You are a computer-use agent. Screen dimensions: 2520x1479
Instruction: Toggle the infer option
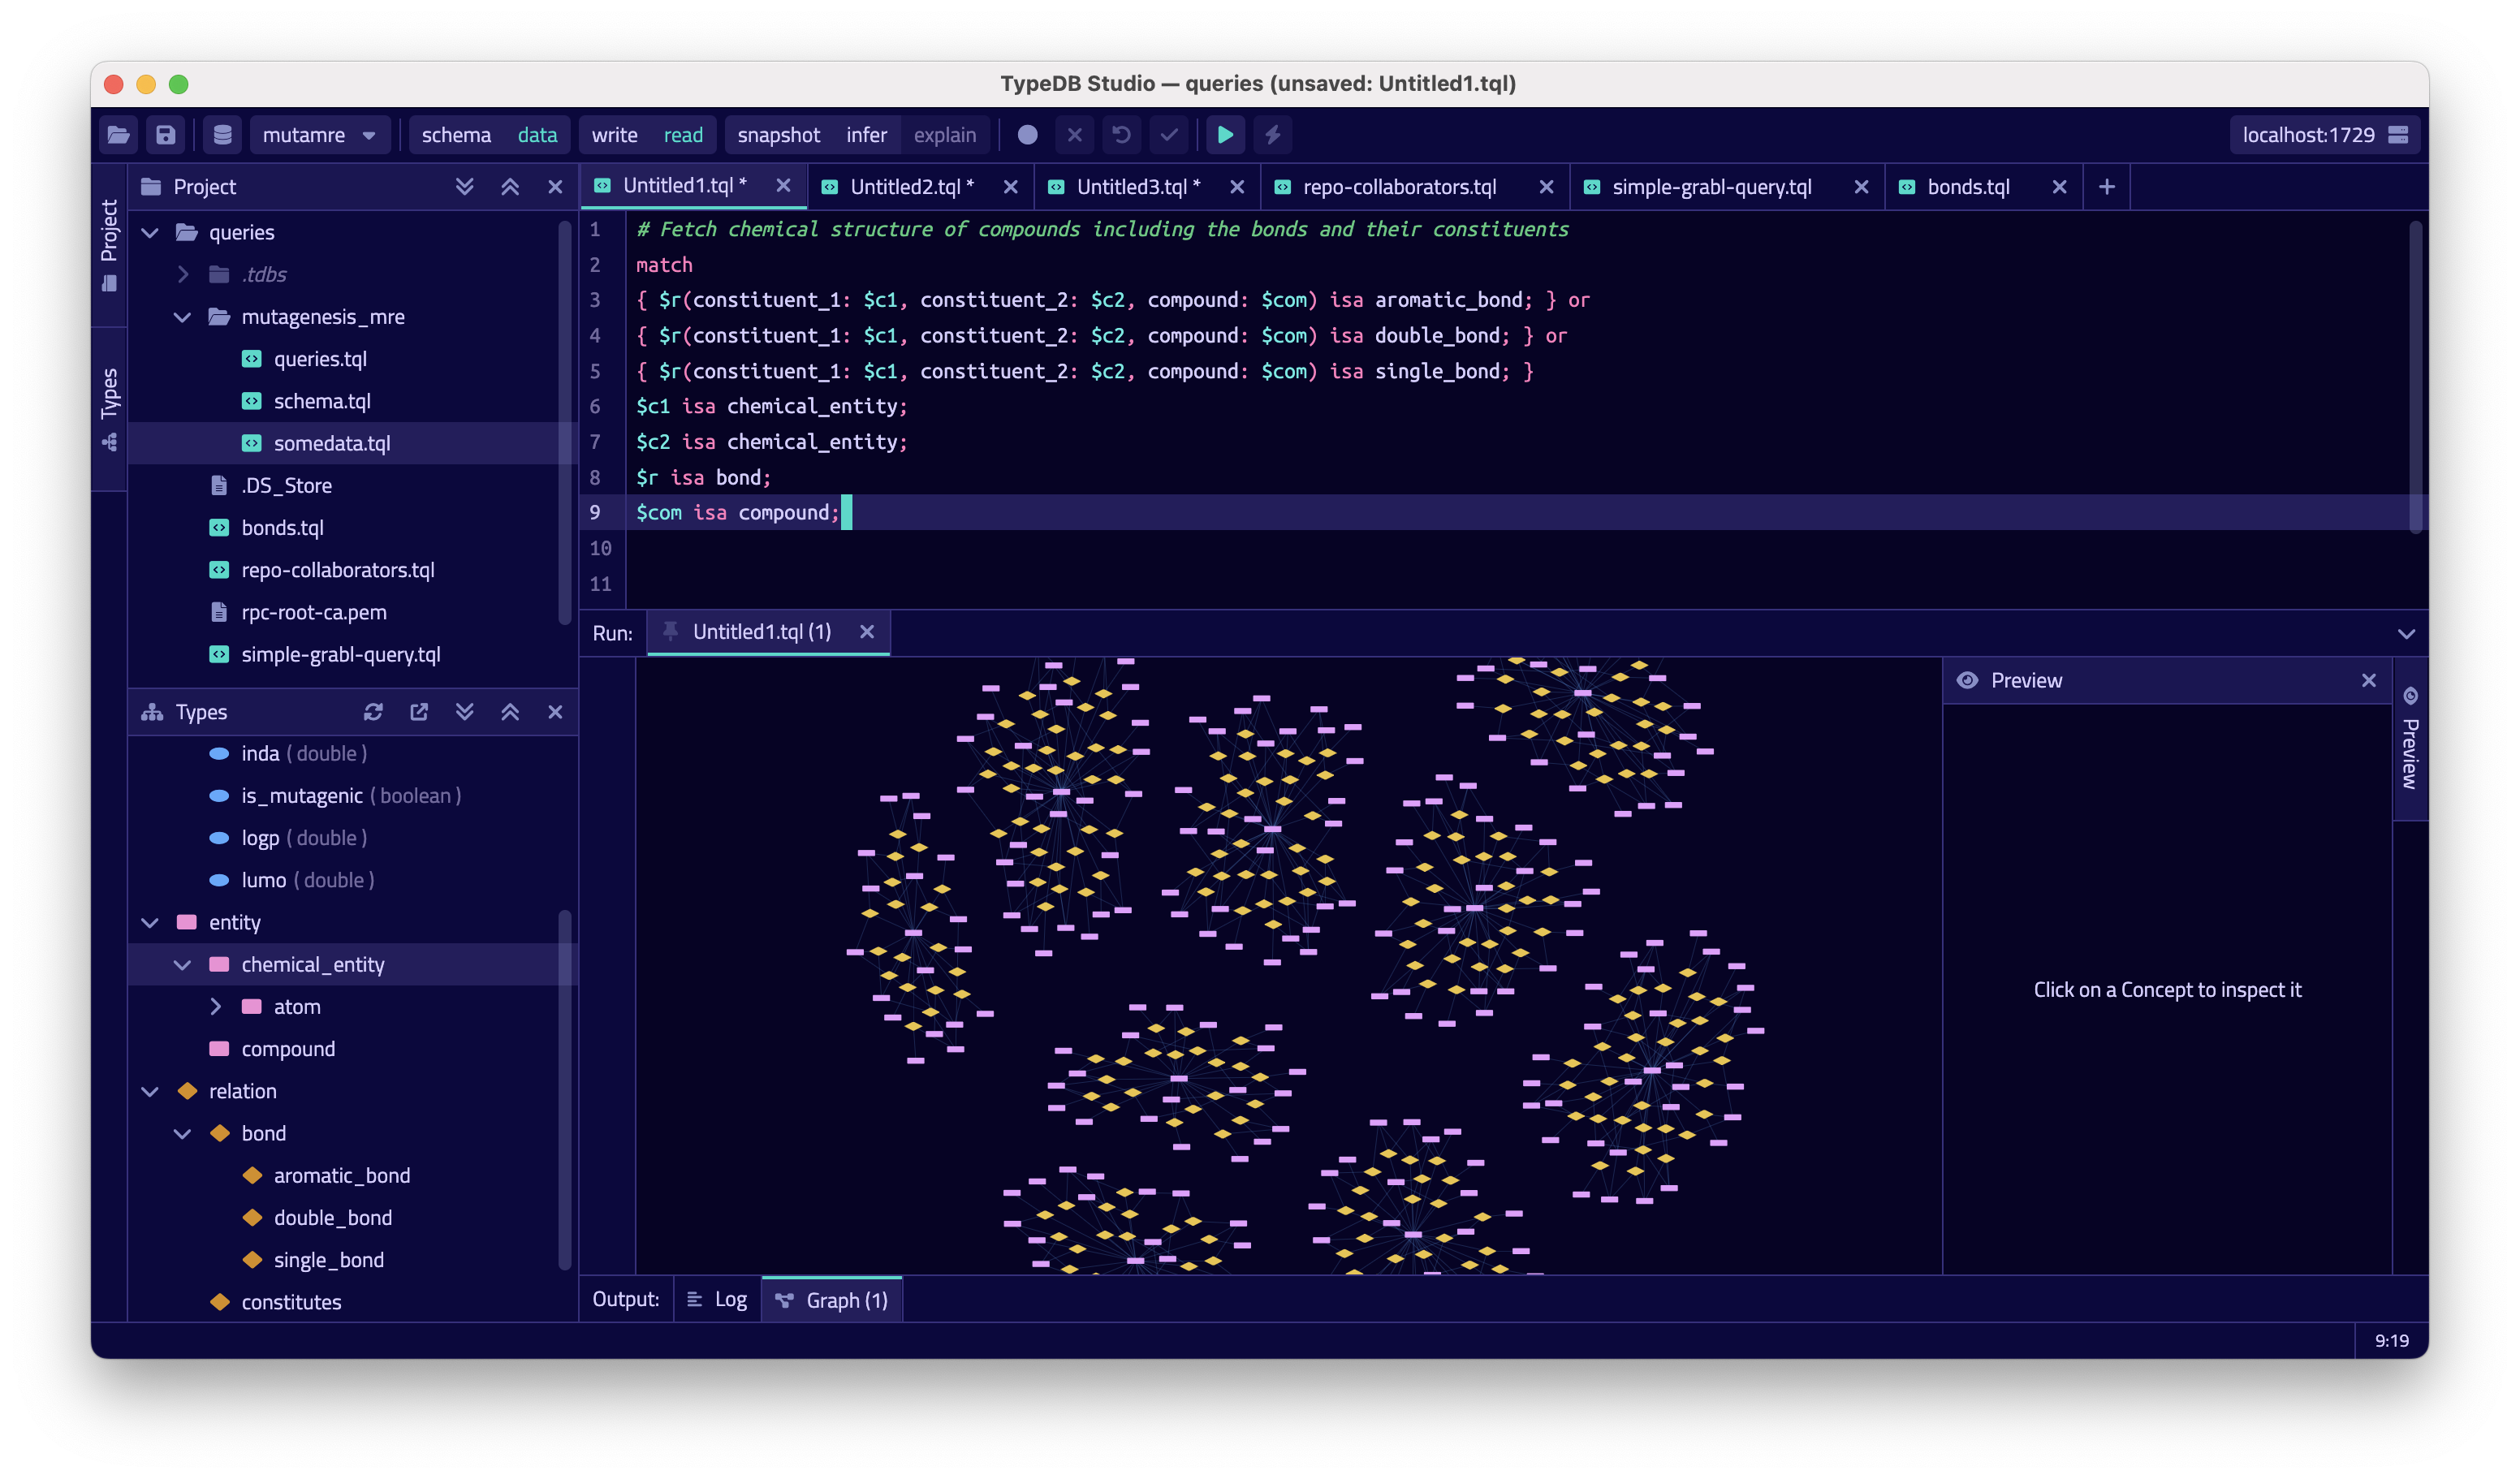tap(865, 135)
